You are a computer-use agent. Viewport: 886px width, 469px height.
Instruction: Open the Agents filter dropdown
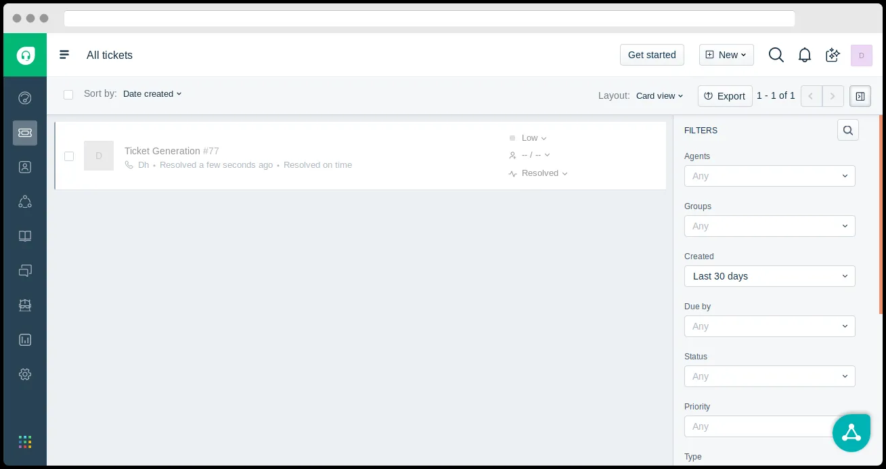pyautogui.click(x=770, y=176)
